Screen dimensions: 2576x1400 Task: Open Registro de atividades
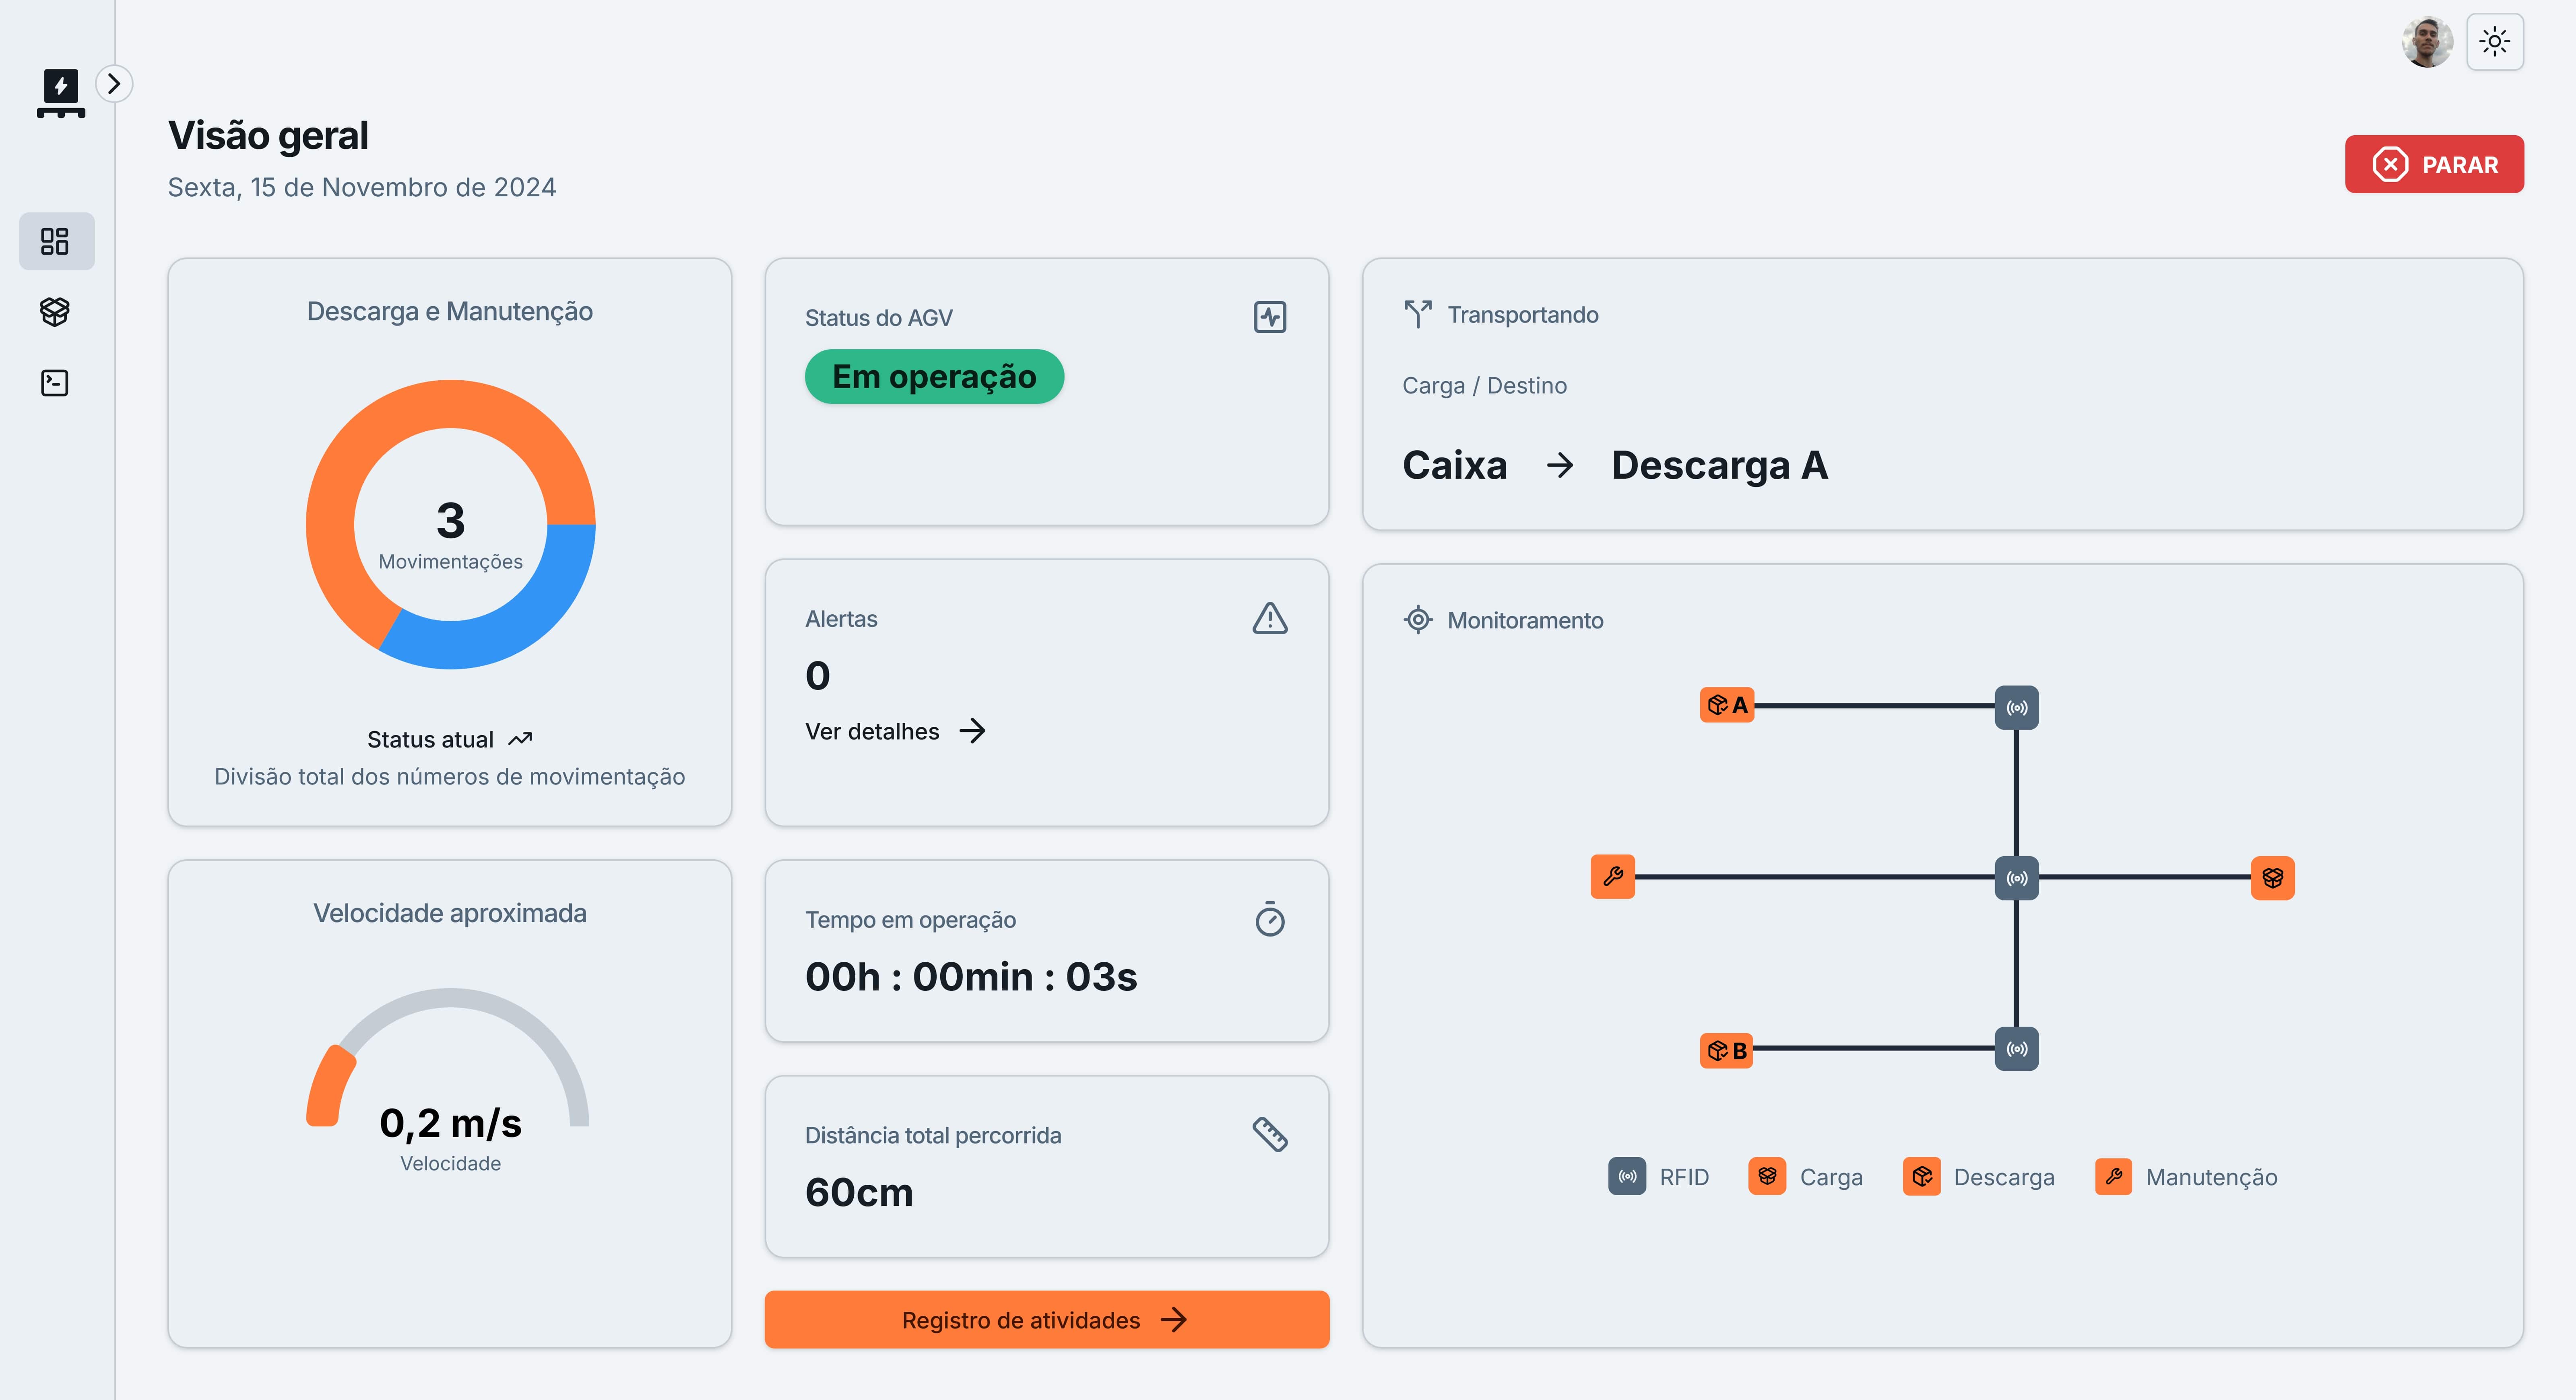(x=1046, y=1319)
